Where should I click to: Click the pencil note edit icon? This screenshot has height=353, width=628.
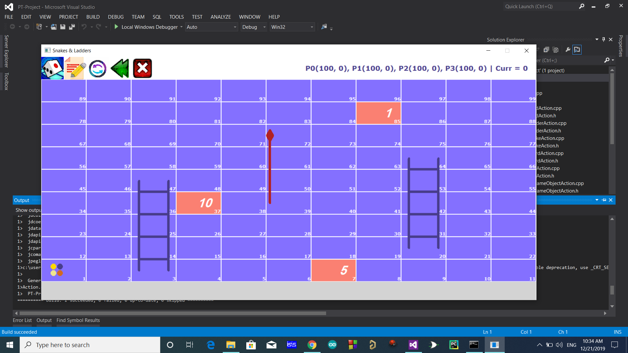[75, 68]
